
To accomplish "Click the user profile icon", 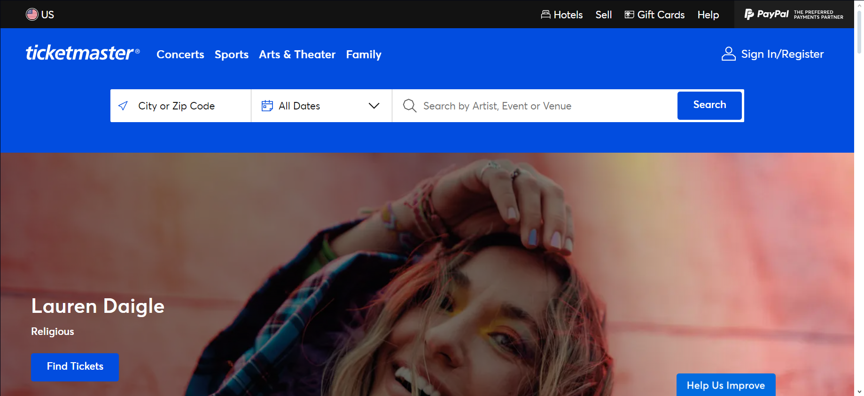I will [729, 54].
